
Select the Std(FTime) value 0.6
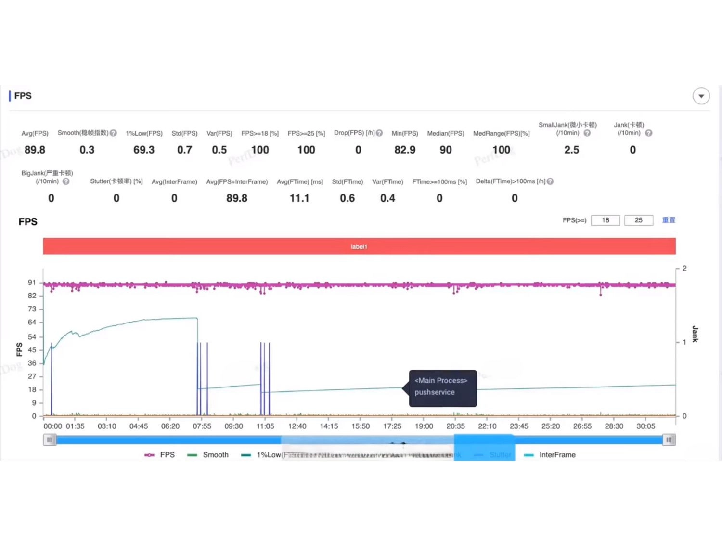pyautogui.click(x=347, y=198)
